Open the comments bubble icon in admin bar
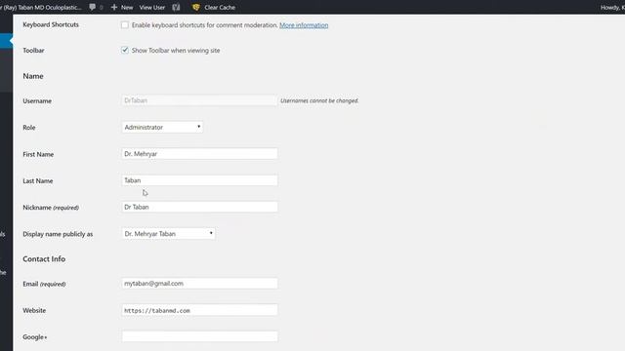625x351 pixels. (x=93, y=7)
